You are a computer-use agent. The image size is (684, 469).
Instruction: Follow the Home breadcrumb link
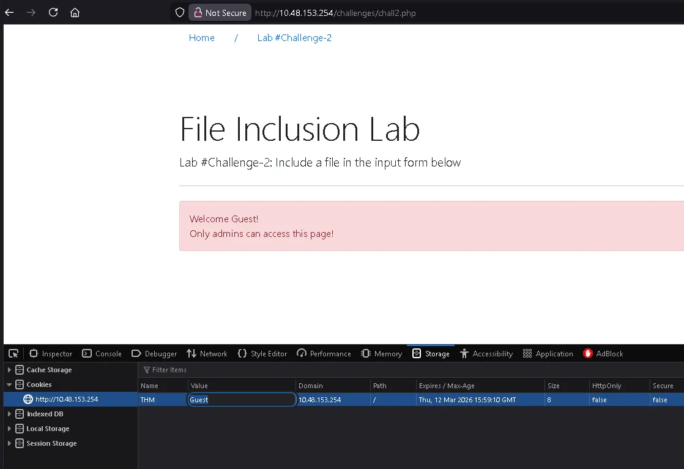coord(201,38)
